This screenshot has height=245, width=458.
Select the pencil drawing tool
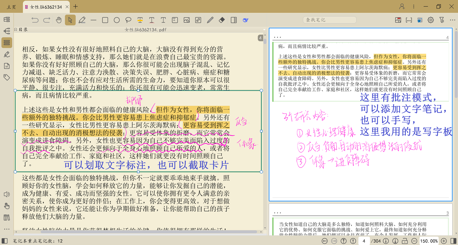(x=210, y=20)
